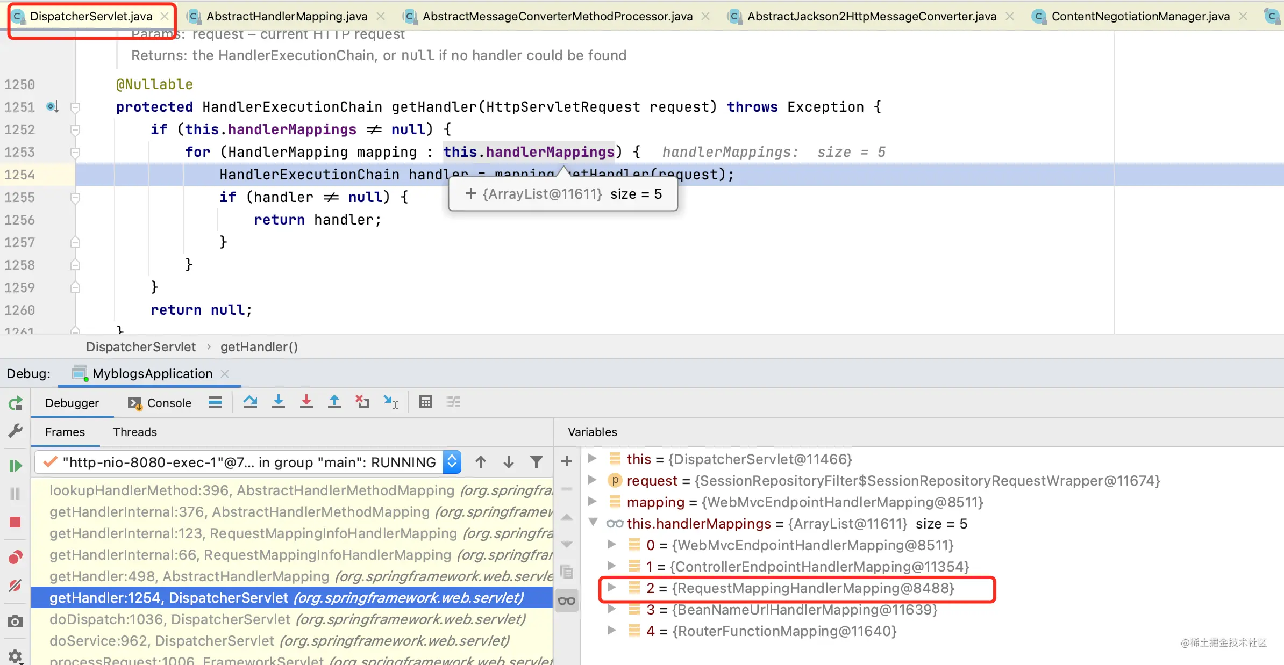This screenshot has height=665, width=1284.
Task: Switch to the Console tab
Action: tap(160, 403)
